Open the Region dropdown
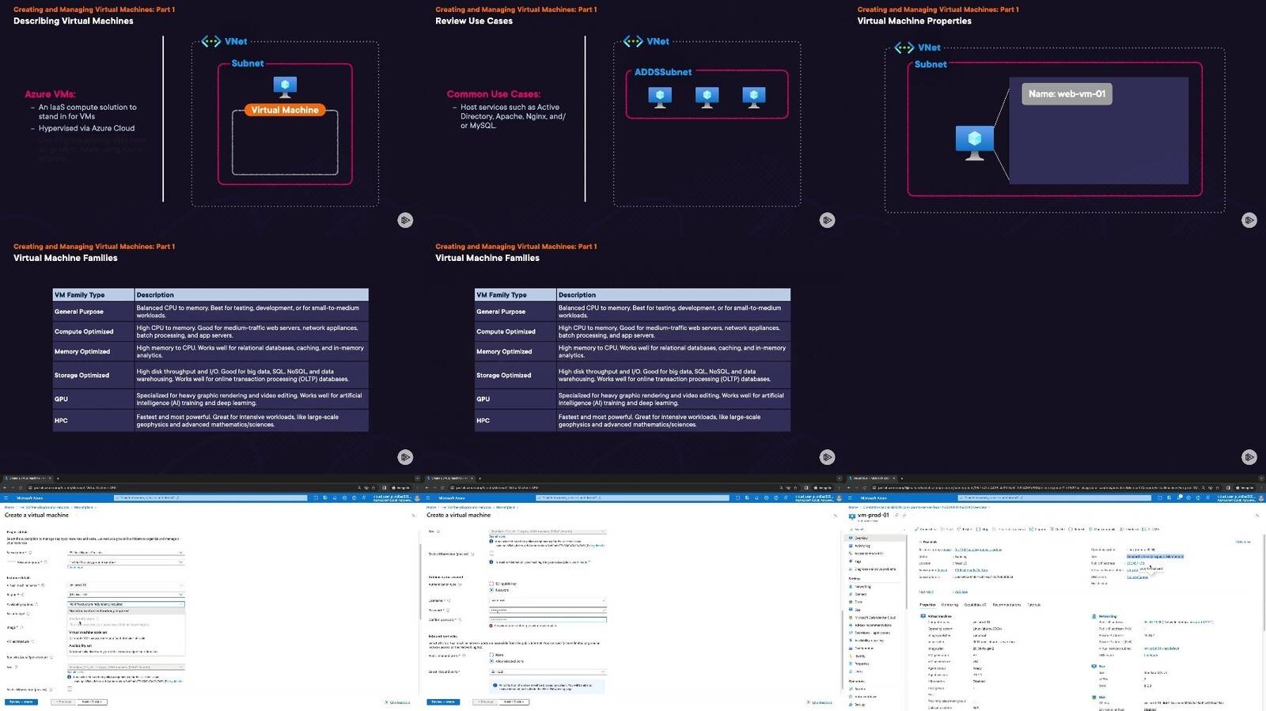1266x711 pixels. pos(127,594)
